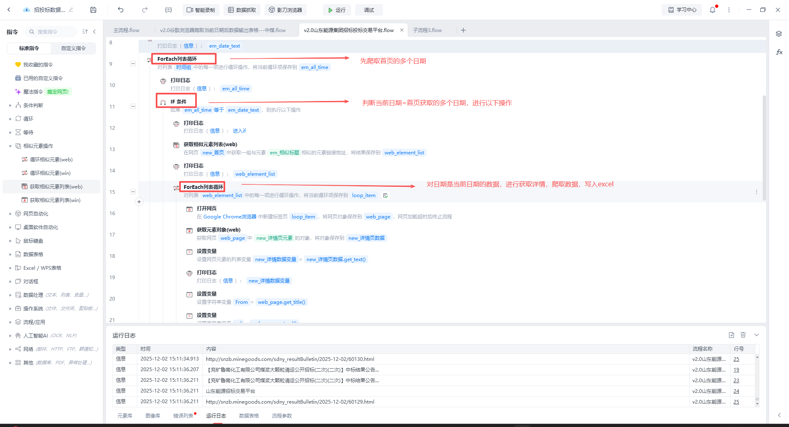Image resolution: width=789 pixels, height=427 pixels.
Task: Jump to line number 24 link in log
Action: (736, 391)
